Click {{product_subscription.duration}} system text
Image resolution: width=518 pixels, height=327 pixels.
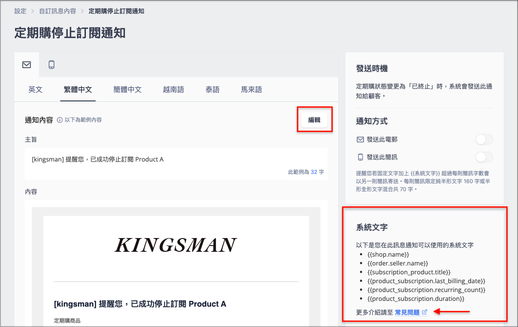click(416, 299)
